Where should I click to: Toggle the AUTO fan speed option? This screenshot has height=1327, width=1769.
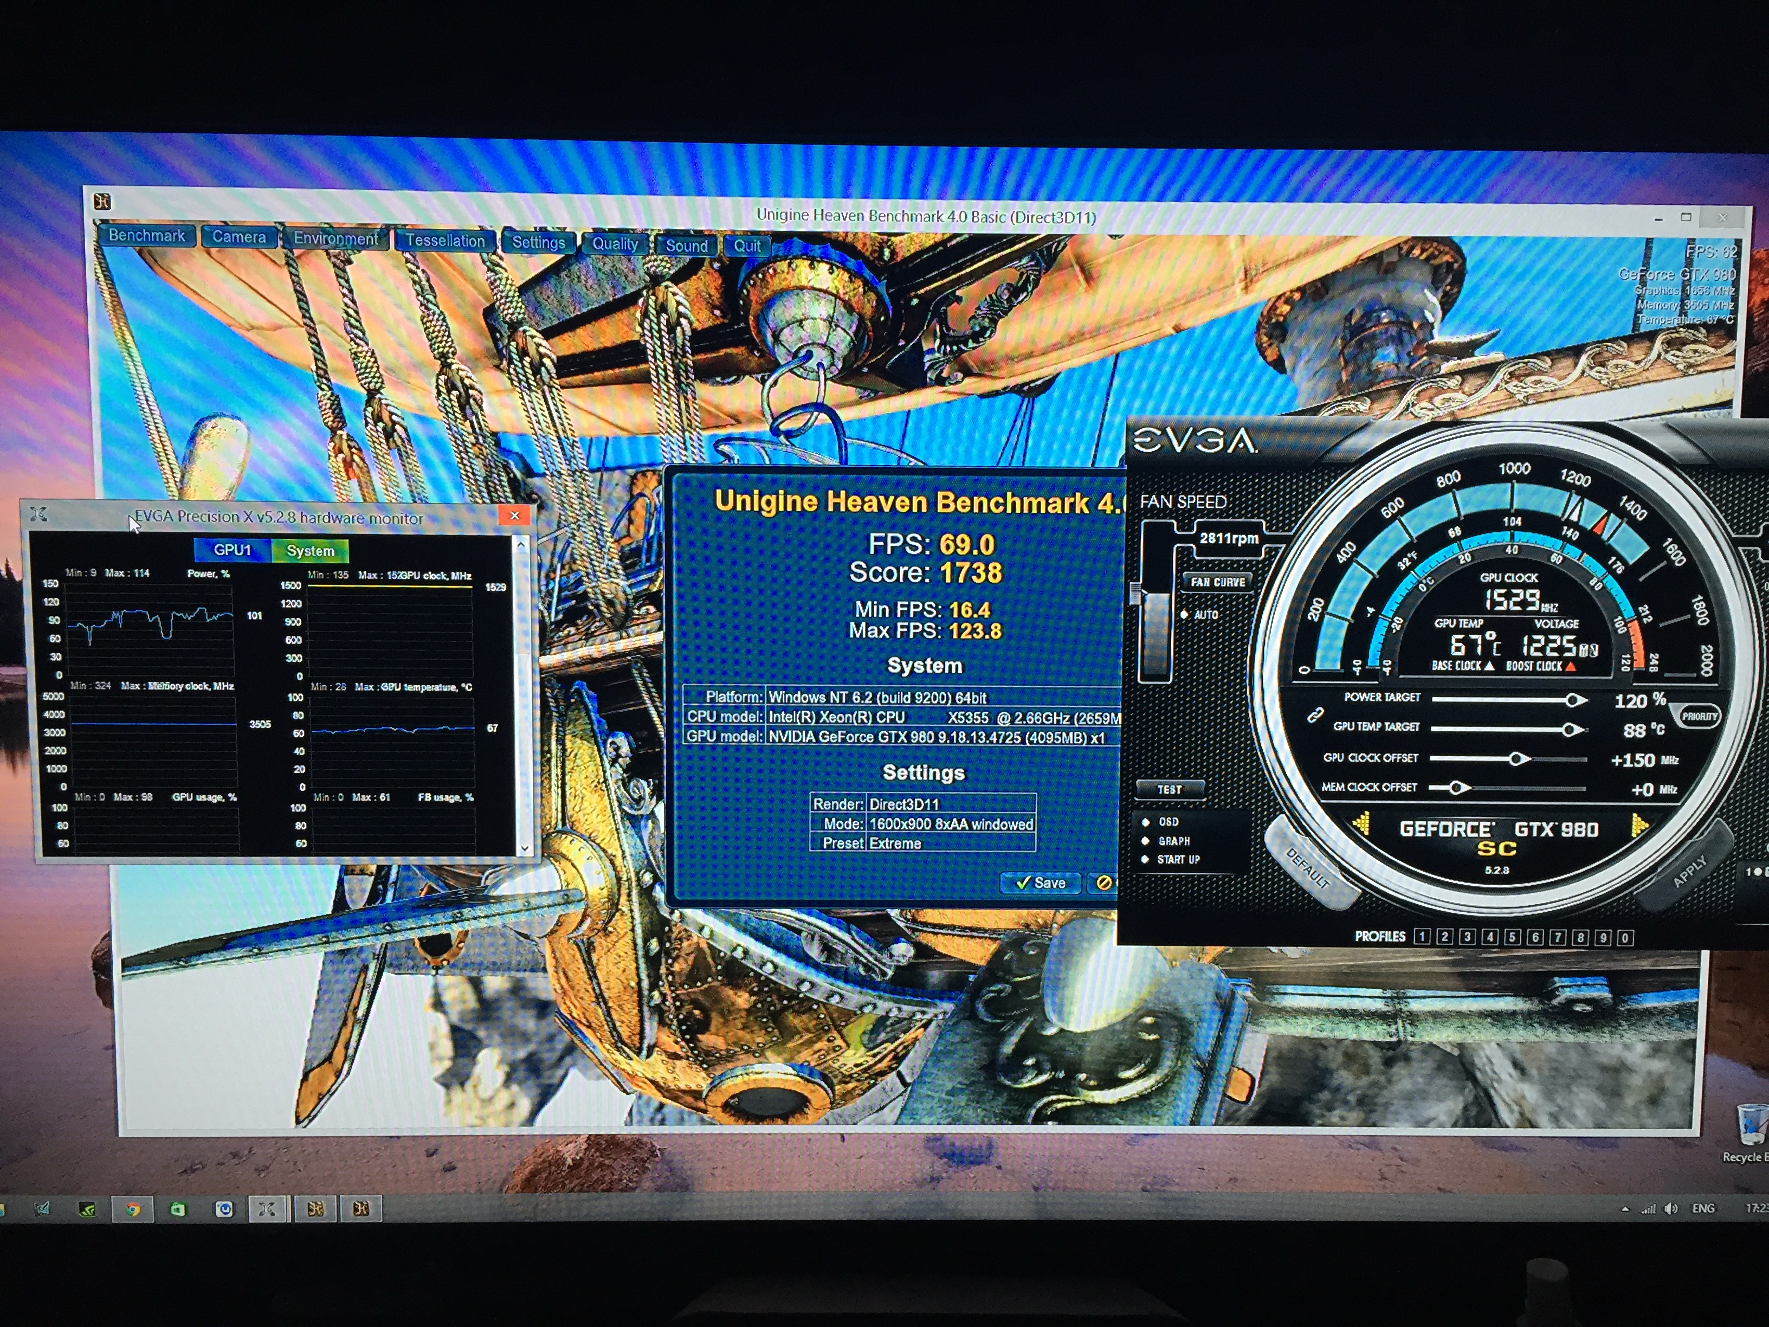tap(1199, 614)
